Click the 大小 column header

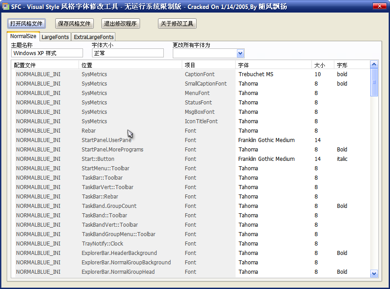point(323,65)
